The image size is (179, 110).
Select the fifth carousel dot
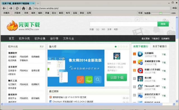click(x=127, y=47)
